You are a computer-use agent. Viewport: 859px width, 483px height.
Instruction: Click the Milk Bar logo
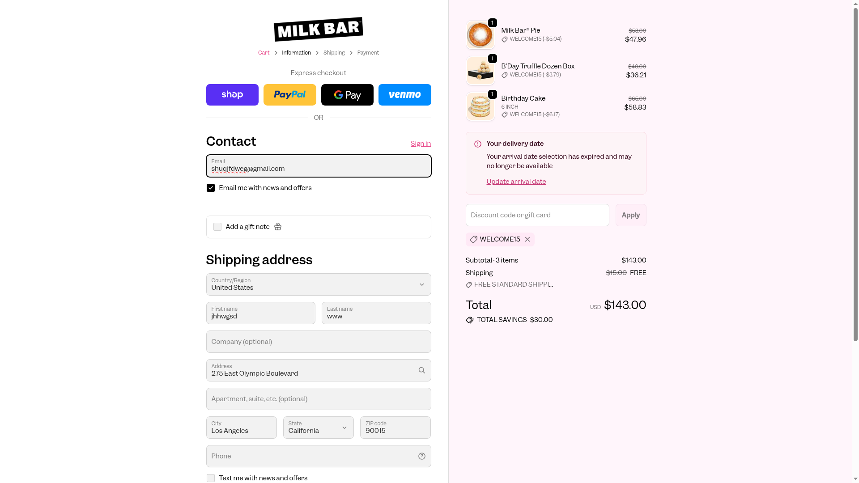click(318, 30)
